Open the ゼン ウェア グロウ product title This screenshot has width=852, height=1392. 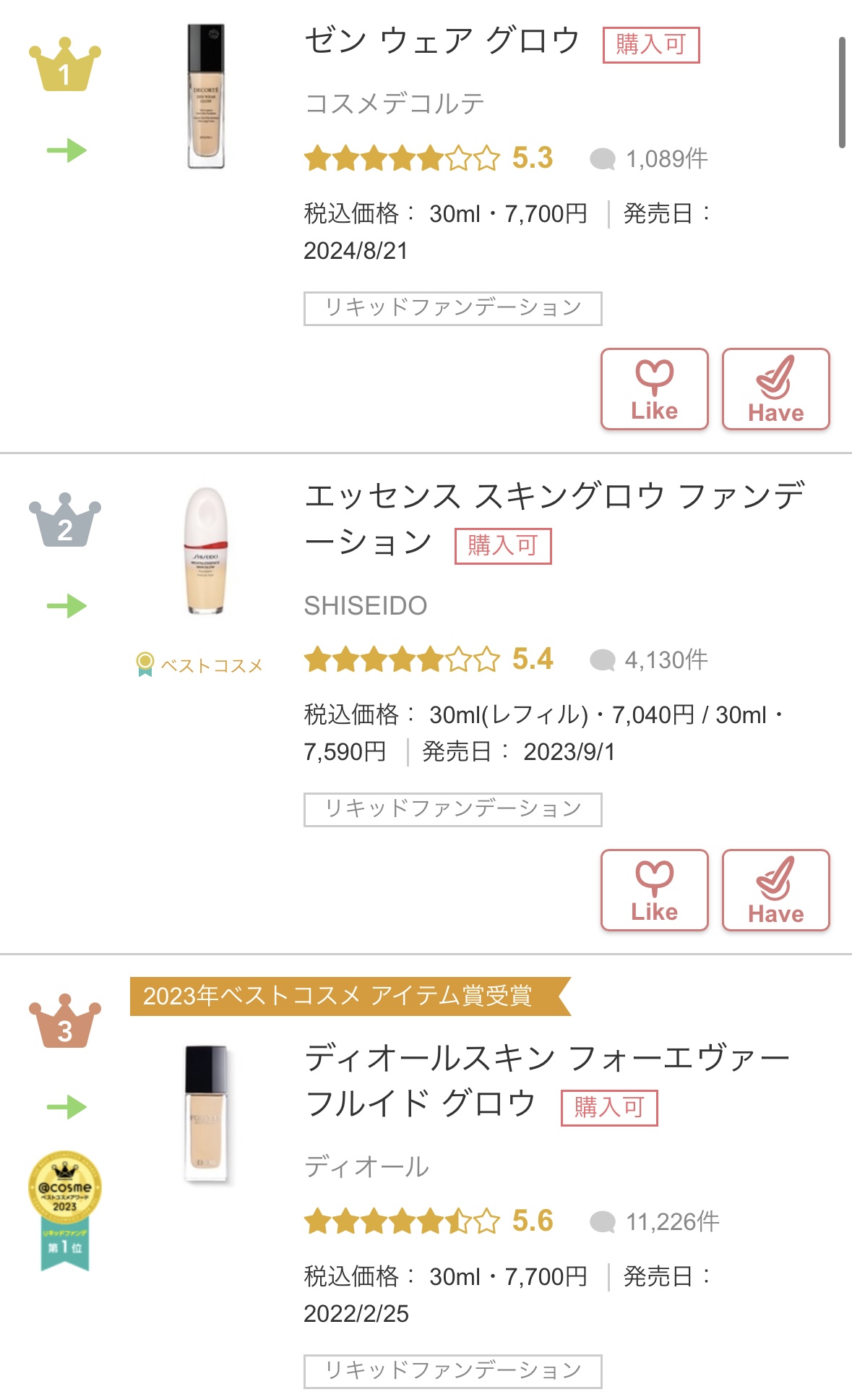click(442, 41)
